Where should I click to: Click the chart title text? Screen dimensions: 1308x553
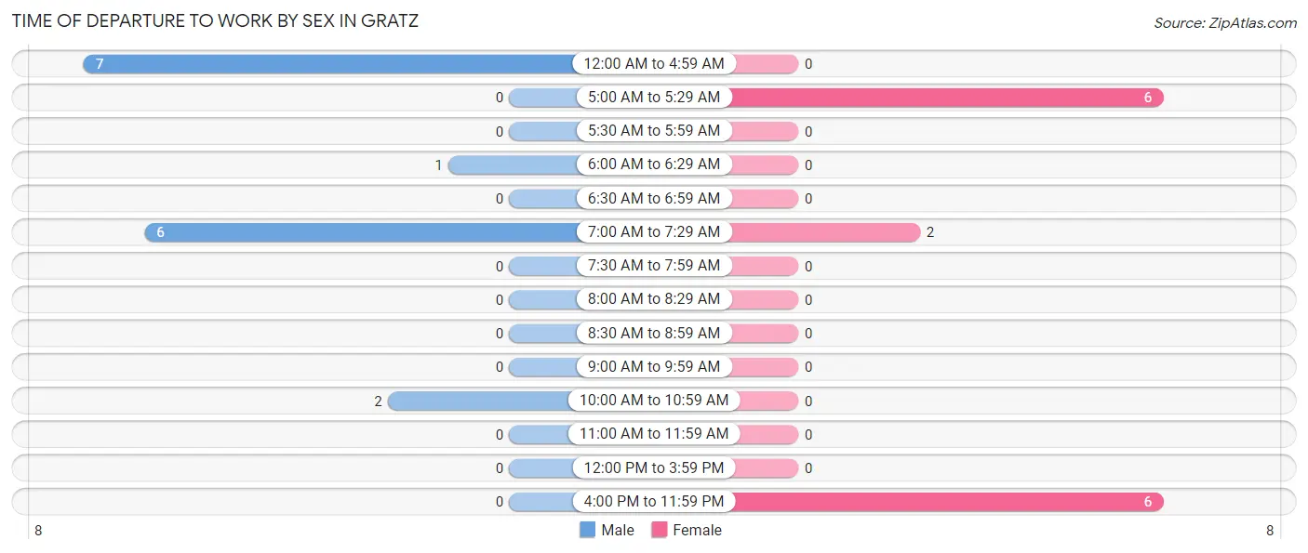point(215,20)
